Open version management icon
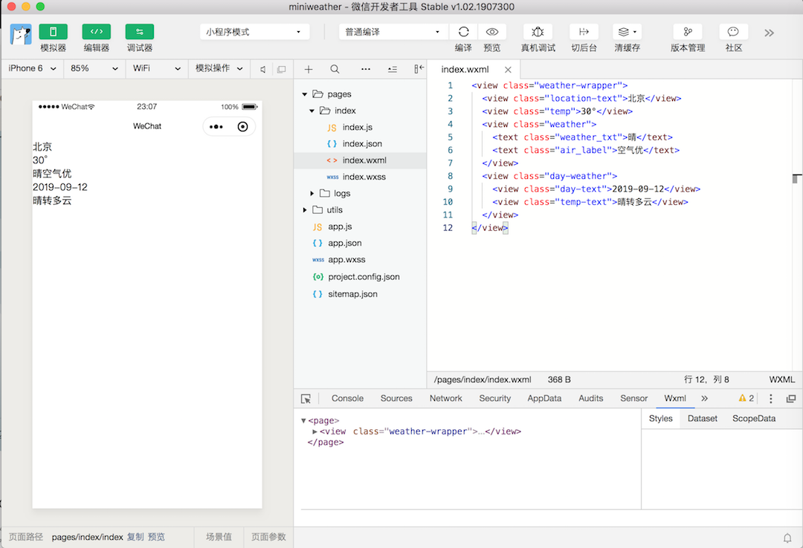This screenshot has width=803, height=548. 687,32
